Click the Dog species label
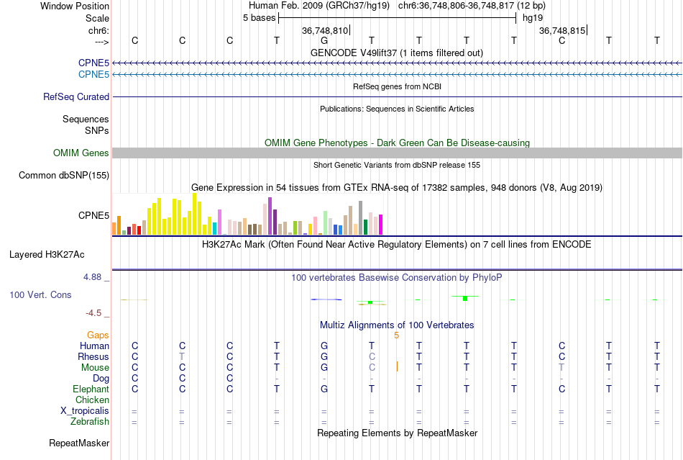The image size is (683, 460). (101, 379)
